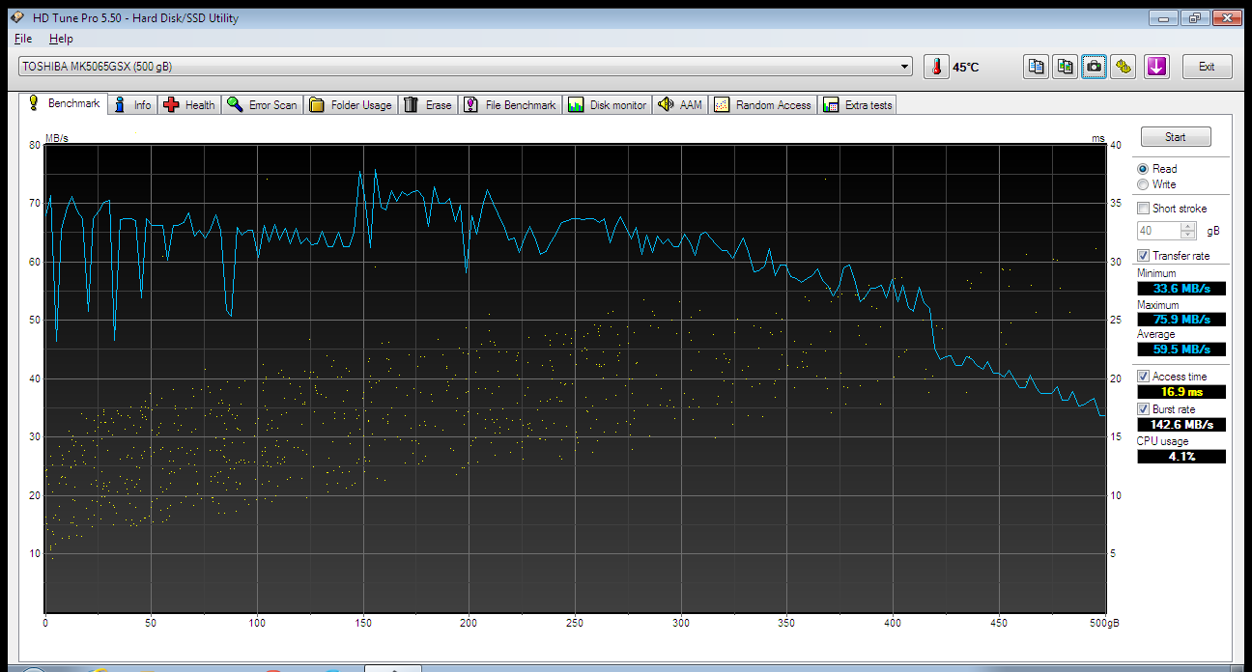Go to the Error Scan tab
This screenshot has width=1252, height=672.
click(x=263, y=105)
